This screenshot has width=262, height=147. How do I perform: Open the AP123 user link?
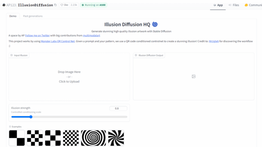pyautogui.click(x=11, y=5)
